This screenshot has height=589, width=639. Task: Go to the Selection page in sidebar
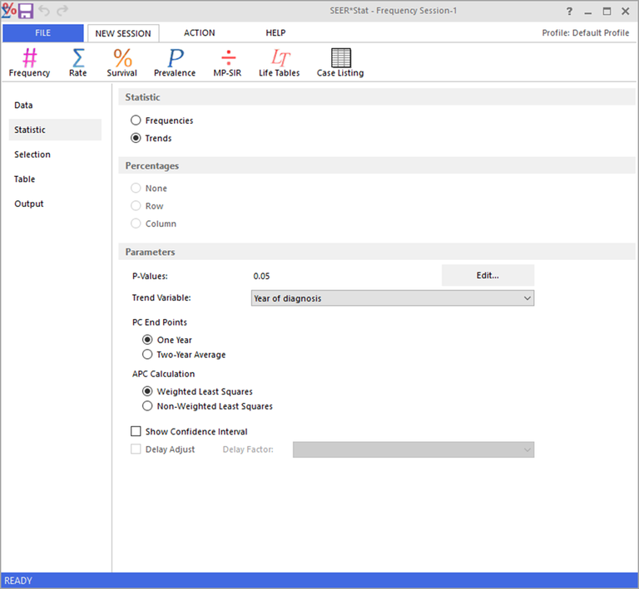(x=32, y=155)
